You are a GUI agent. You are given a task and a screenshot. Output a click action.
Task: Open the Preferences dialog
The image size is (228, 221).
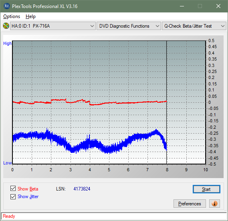[190, 203]
